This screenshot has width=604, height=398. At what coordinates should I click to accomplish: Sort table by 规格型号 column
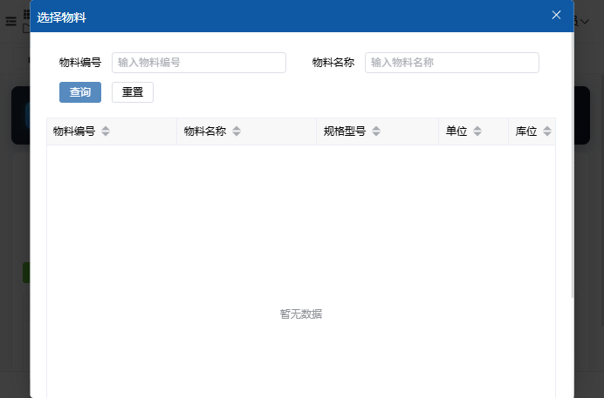pos(376,131)
